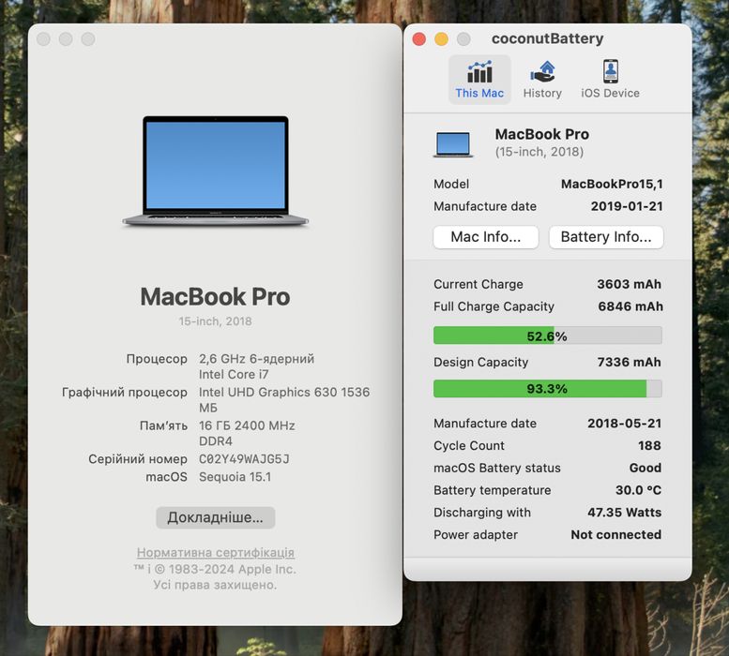Click the 2019-01-21 manufacture date value
729x656 pixels.
pyautogui.click(x=627, y=206)
